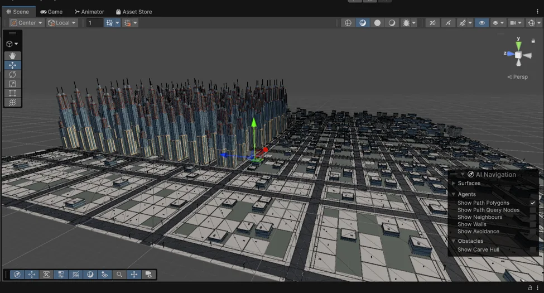This screenshot has width=544, height=293.
Task: Toggle Cameras overlay icon
Action: pyautogui.click(x=148, y=275)
